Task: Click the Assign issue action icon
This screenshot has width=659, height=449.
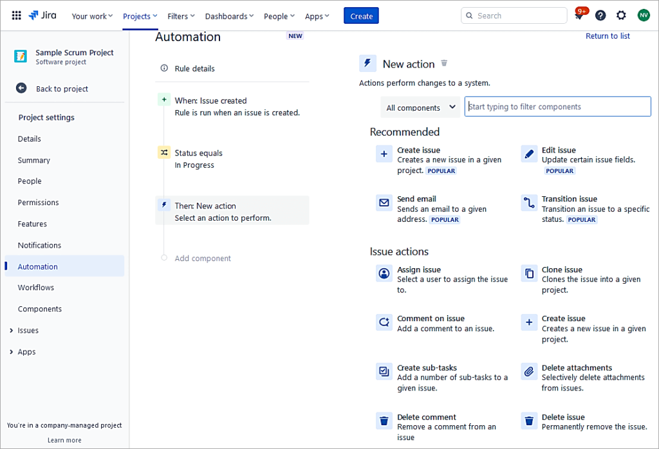Action: 384,273
